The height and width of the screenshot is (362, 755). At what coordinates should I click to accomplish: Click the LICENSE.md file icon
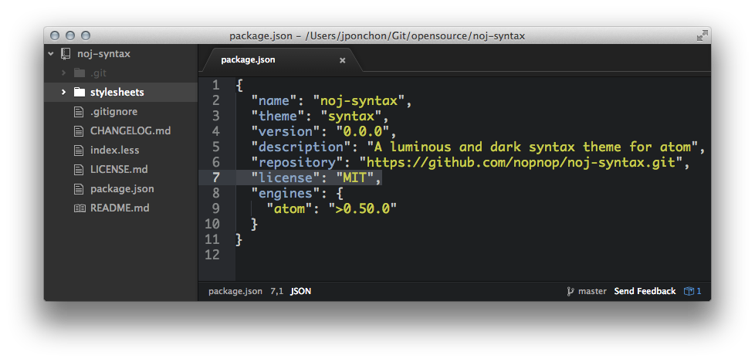tap(79, 170)
